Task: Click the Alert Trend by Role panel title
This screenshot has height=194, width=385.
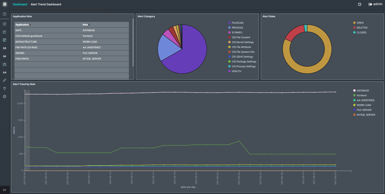Action: pyautogui.click(x=24, y=84)
